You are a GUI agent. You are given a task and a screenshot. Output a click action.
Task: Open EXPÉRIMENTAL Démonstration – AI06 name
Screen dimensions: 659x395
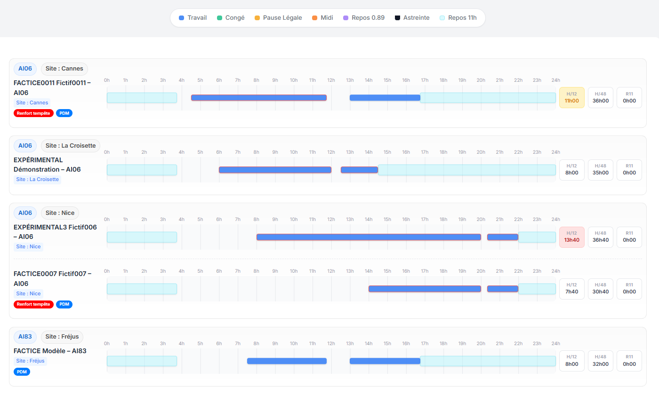click(x=47, y=165)
